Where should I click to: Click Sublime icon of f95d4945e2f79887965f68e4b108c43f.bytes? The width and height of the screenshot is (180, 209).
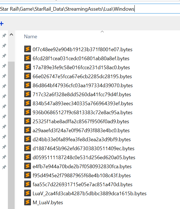coord(28,175)
